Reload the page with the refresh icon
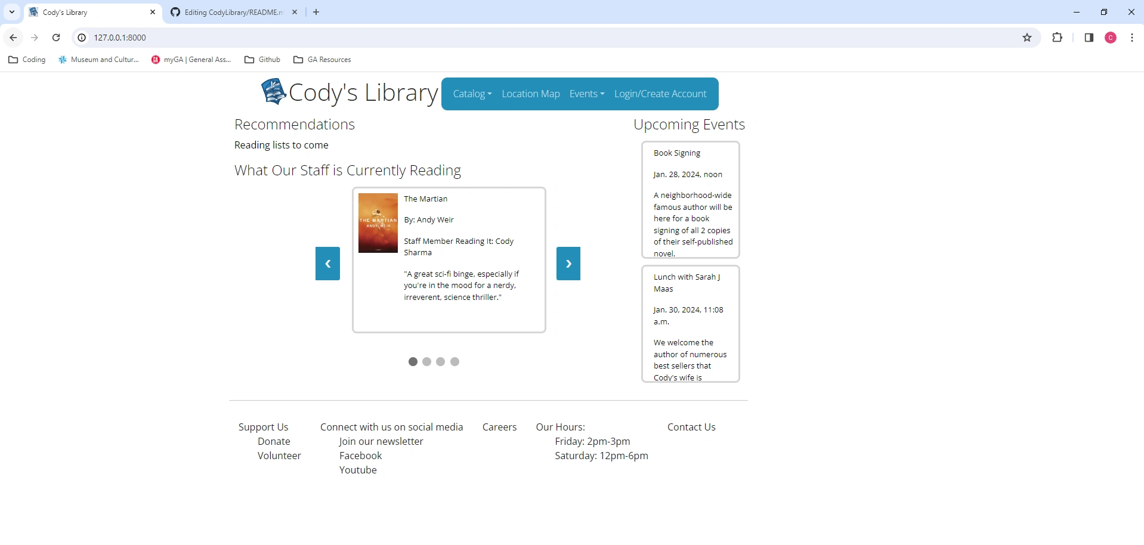The width and height of the screenshot is (1144, 545). pos(56,38)
